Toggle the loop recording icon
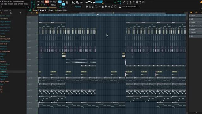 point(55,2)
